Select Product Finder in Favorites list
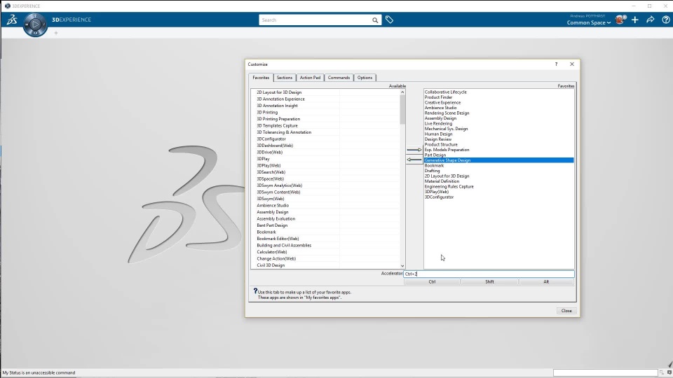The width and height of the screenshot is (673, 378). click(438, 97)
